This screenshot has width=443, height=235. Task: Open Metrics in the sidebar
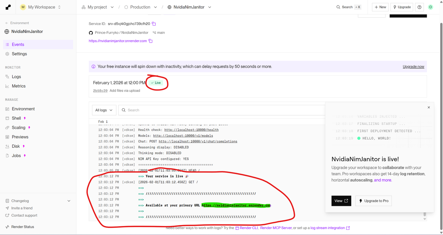coord(38,86)
